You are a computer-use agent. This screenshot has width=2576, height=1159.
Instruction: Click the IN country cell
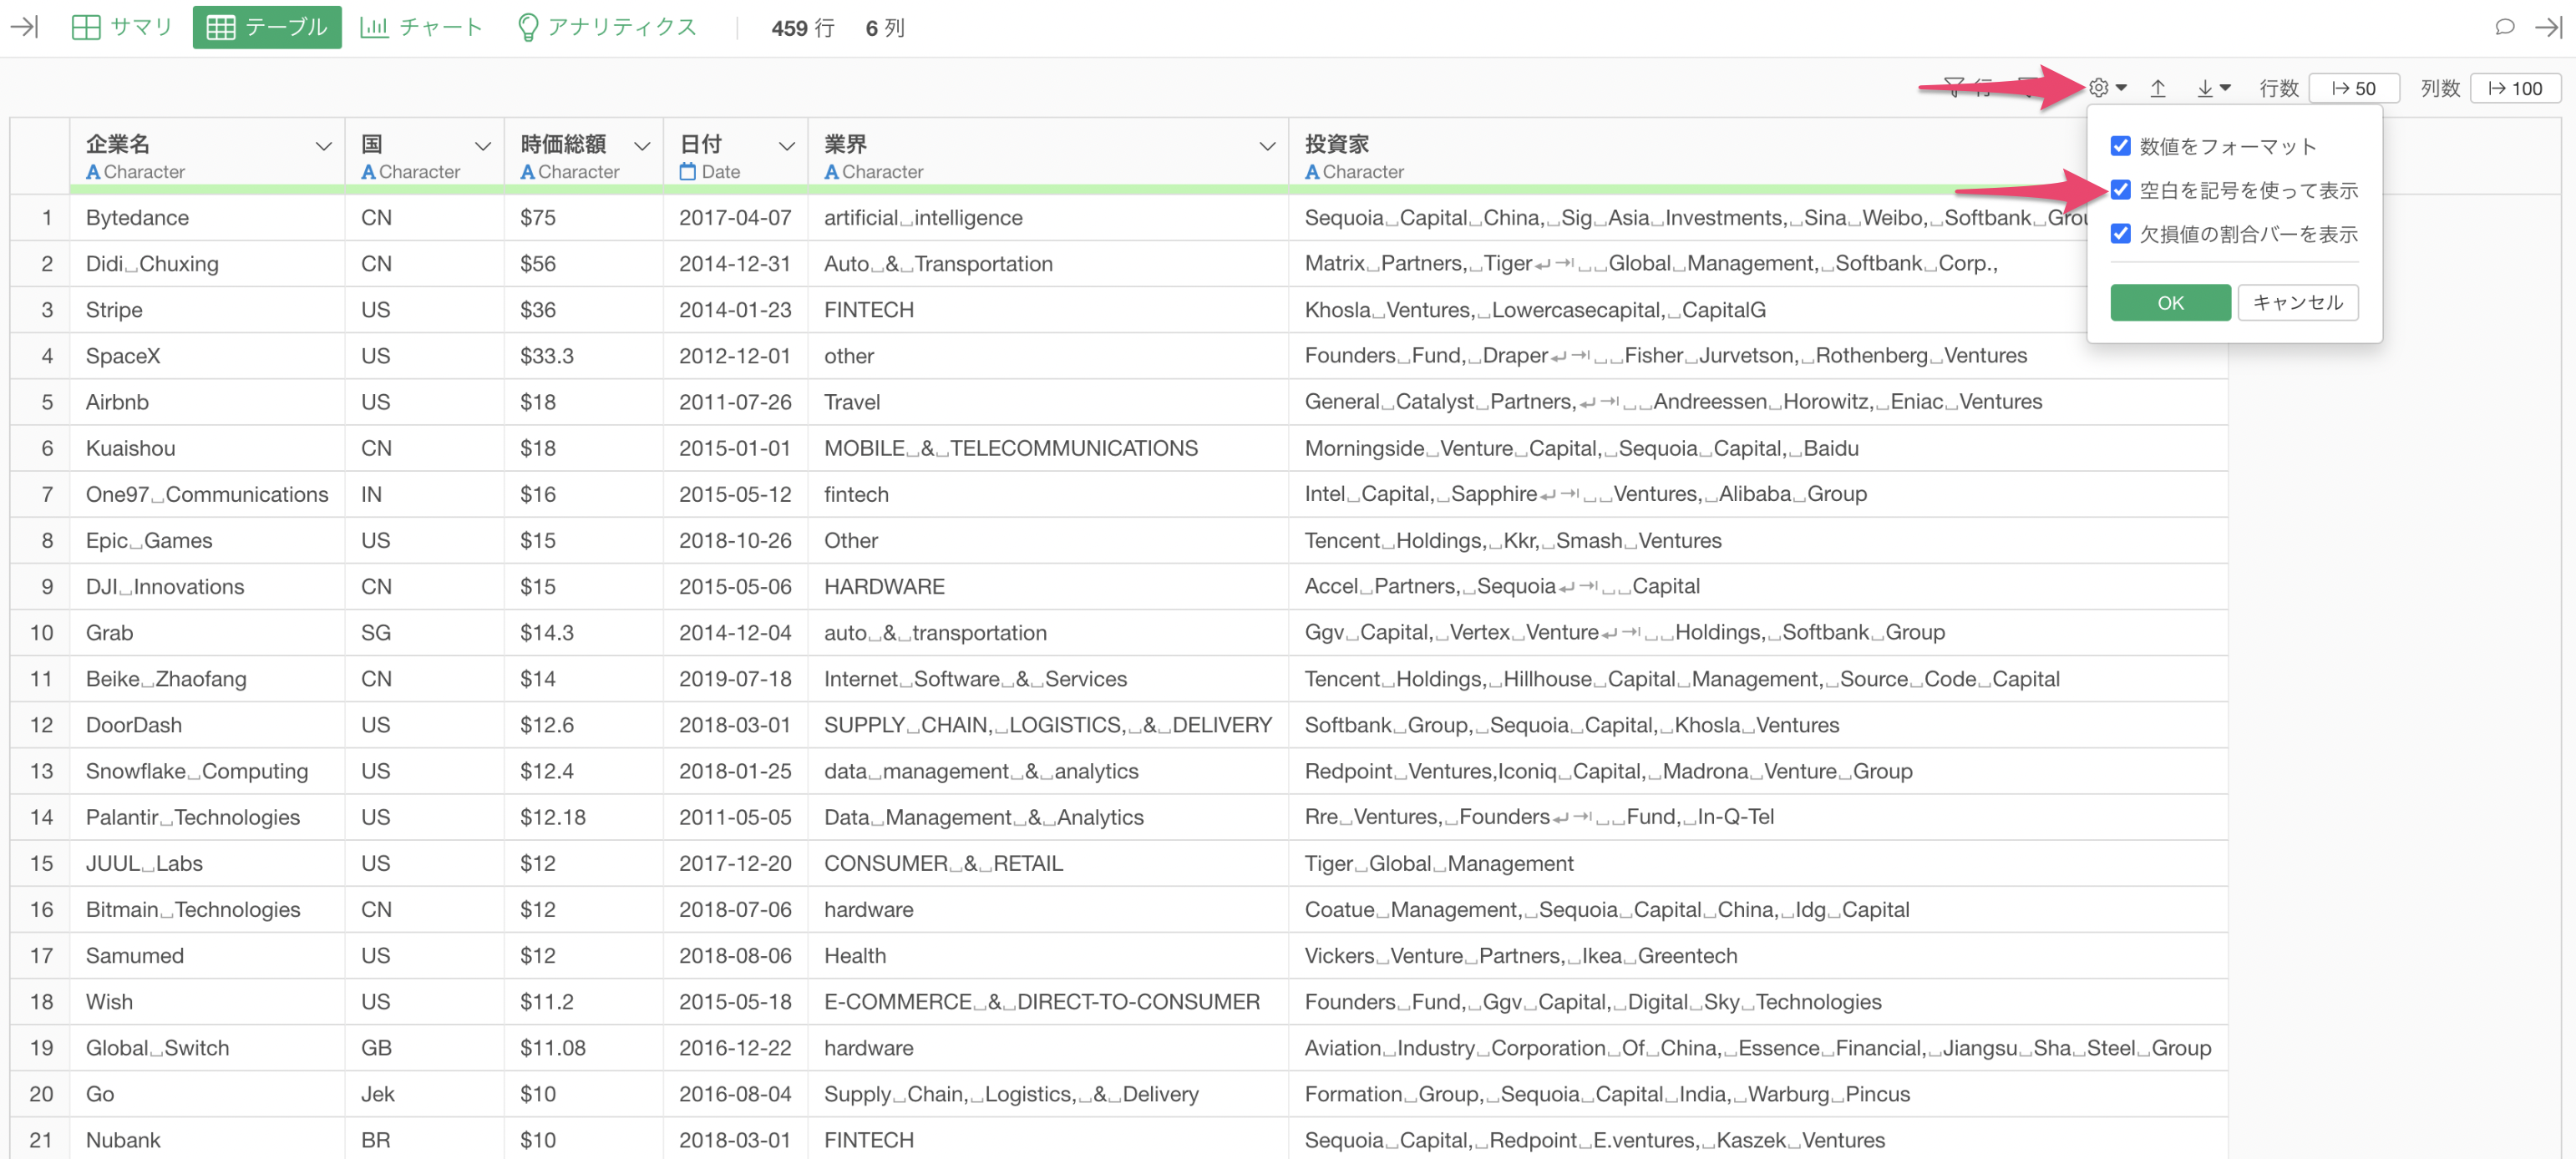click(x=425, y=494)
